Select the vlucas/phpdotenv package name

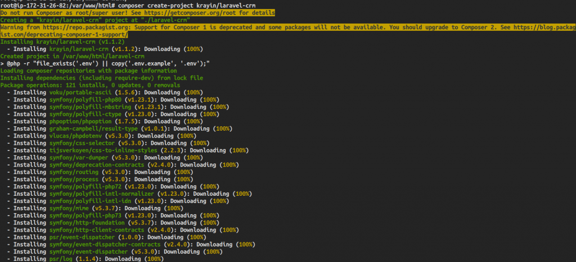[x=76, y=136]
